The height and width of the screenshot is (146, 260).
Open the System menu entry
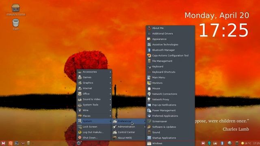[x=94, y=121]
